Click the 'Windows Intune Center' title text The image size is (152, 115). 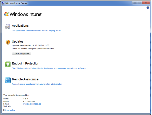pos(16,3)
